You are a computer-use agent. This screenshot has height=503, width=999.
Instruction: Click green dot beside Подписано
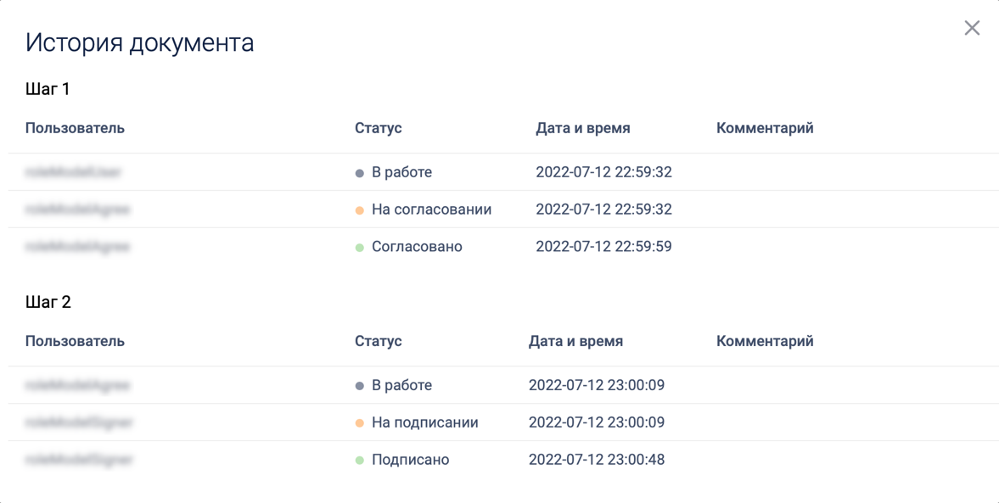[x=360, y=461]
